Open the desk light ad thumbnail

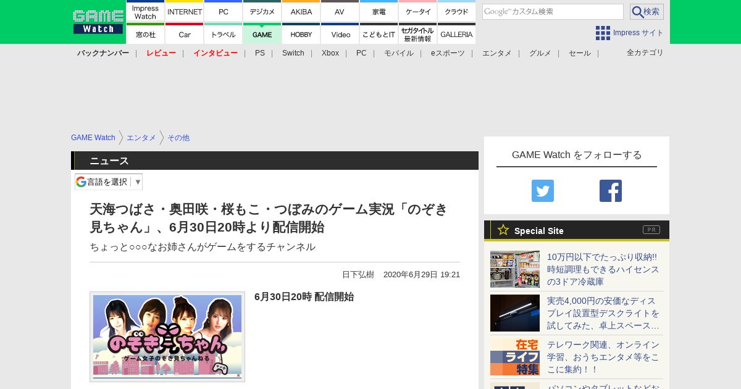515,313
